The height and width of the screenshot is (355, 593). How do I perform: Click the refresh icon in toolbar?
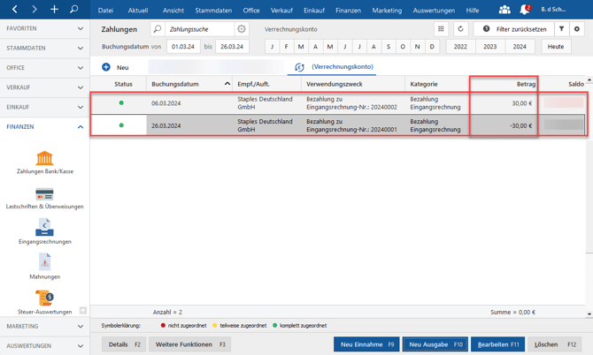[x=460, y=29]
